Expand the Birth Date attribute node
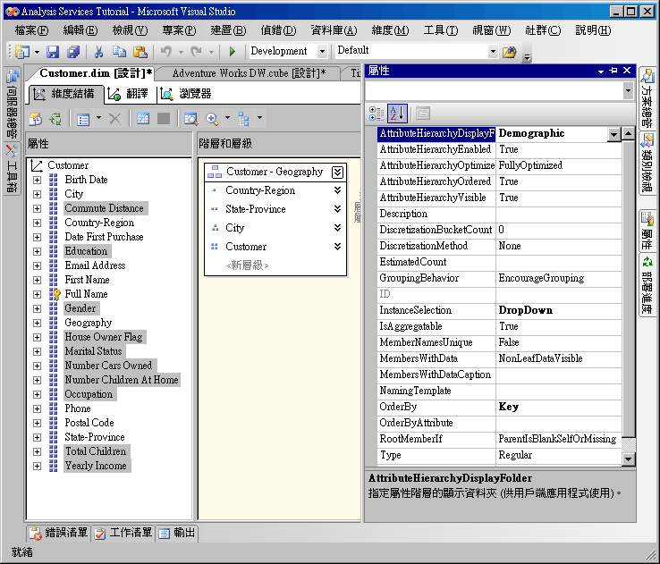 (x=37, y=180)
